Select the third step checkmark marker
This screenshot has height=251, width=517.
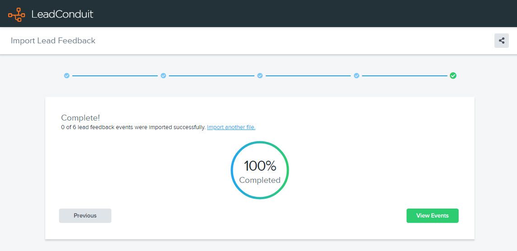pyautogui.click(x=260, y=76)
